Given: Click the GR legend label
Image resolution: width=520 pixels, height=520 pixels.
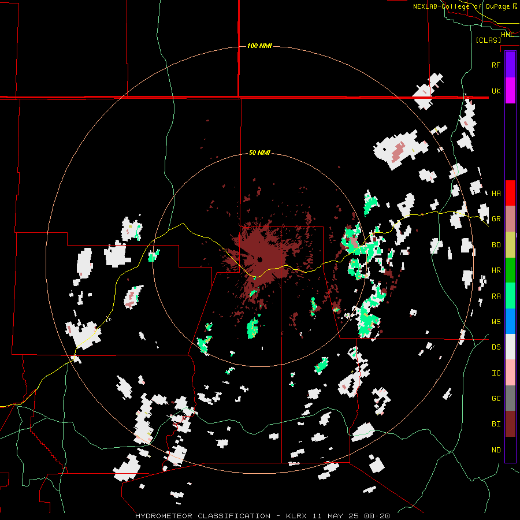Looking at the screenshot, I should [496, 218].
